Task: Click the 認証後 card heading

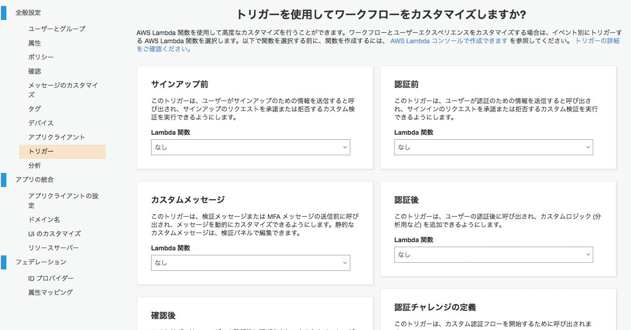Action: [x=406, y=200]
